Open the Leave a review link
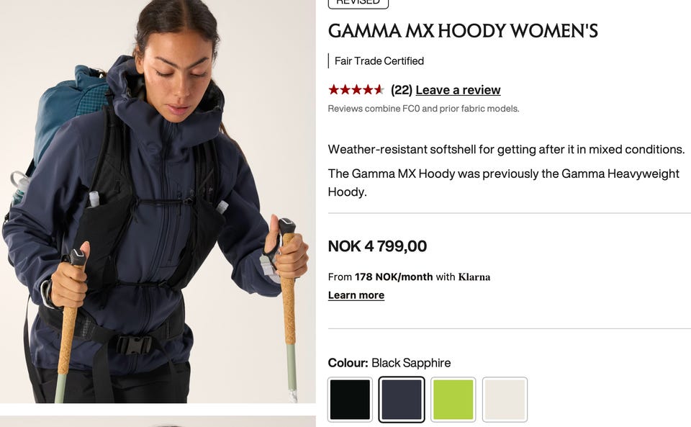 (x=458, y=90)
